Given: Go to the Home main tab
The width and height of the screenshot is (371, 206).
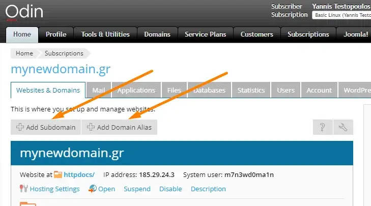Looking at the screenshot, I should coord(22,35).
